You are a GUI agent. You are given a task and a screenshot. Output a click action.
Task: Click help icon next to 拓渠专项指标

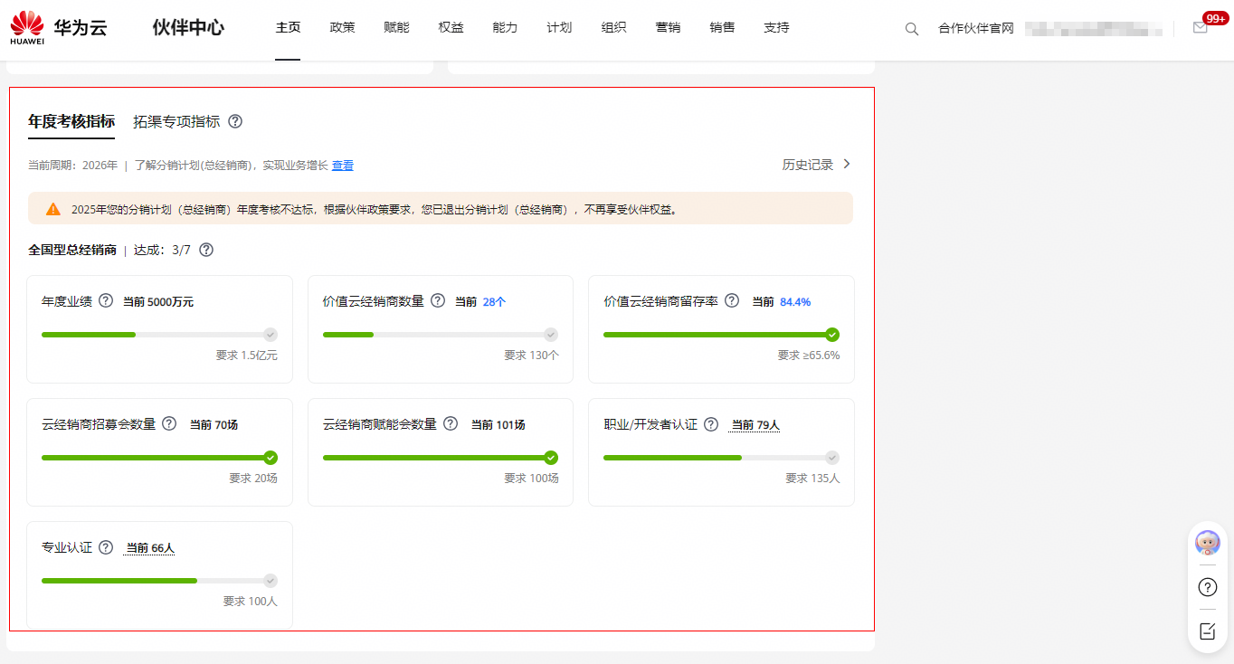pos(235,121)
